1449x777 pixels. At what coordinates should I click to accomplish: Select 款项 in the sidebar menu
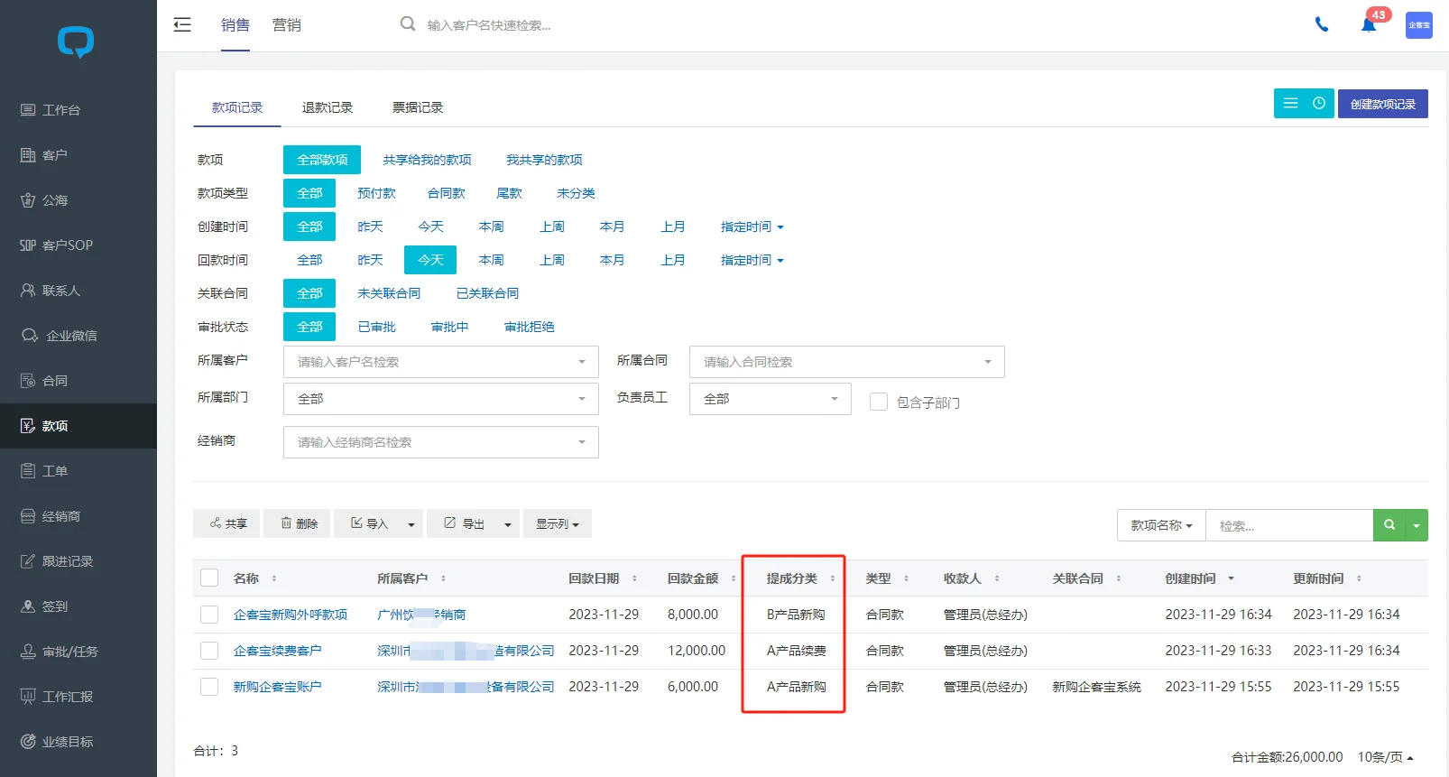[x=78, y=426]
